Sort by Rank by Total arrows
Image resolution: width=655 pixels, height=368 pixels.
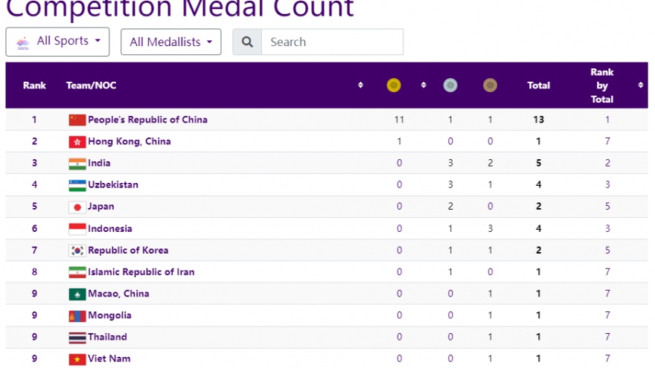pos(641,85)
